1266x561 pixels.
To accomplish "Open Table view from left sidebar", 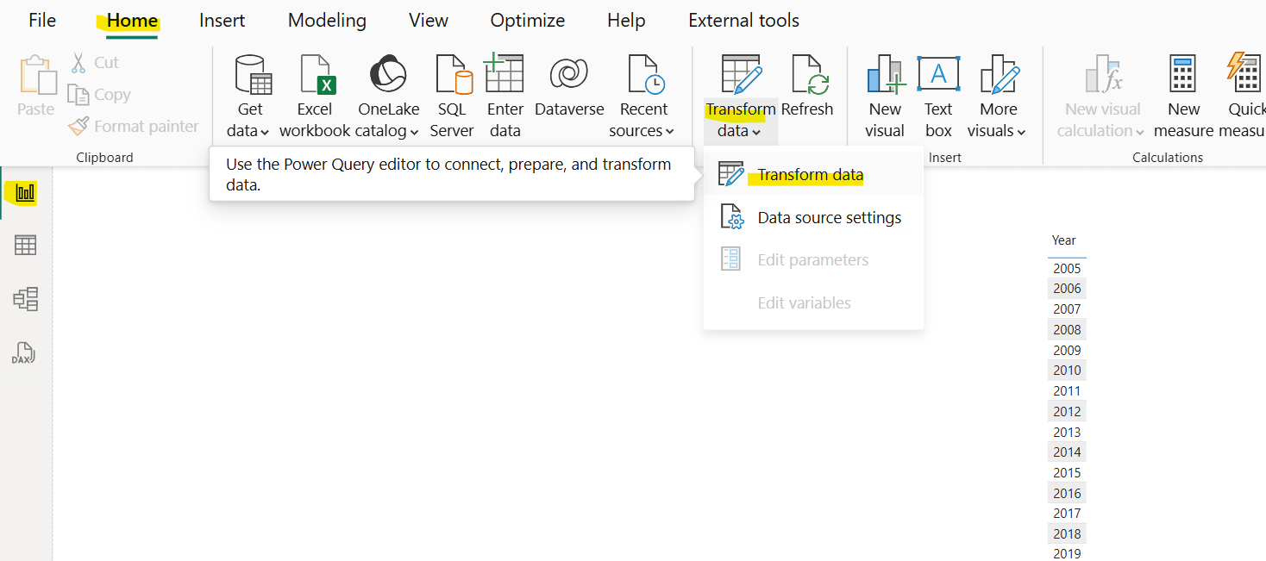I will point(25,246).
